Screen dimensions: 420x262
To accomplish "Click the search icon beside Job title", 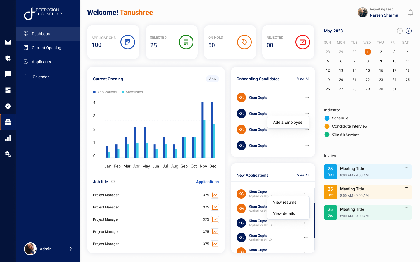I will (113, 182).
